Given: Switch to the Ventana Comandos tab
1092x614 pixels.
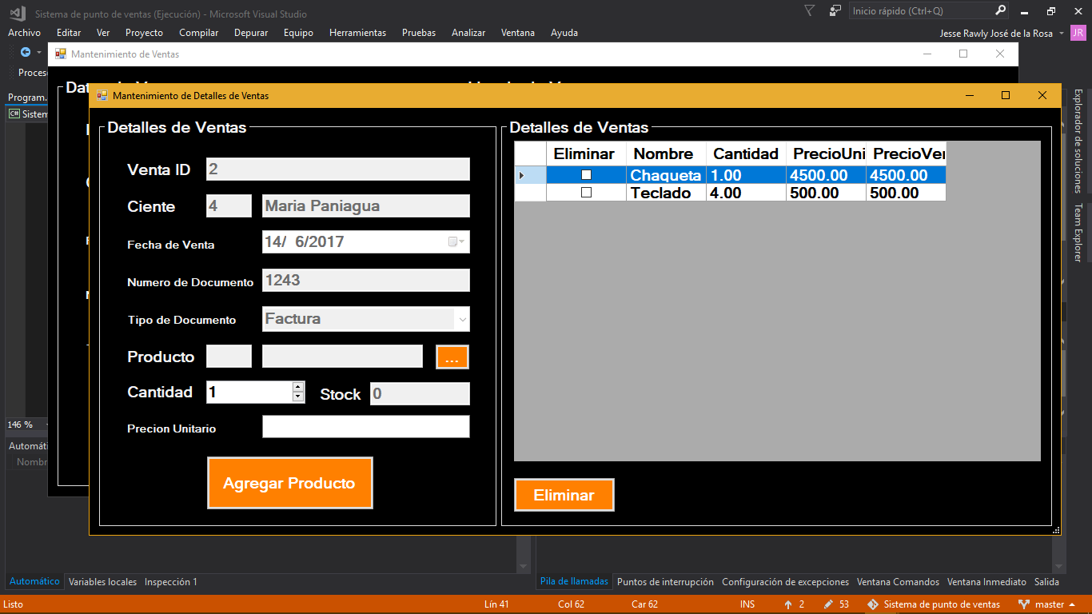Looking at the screenshot, I should [x=898, y=582].
